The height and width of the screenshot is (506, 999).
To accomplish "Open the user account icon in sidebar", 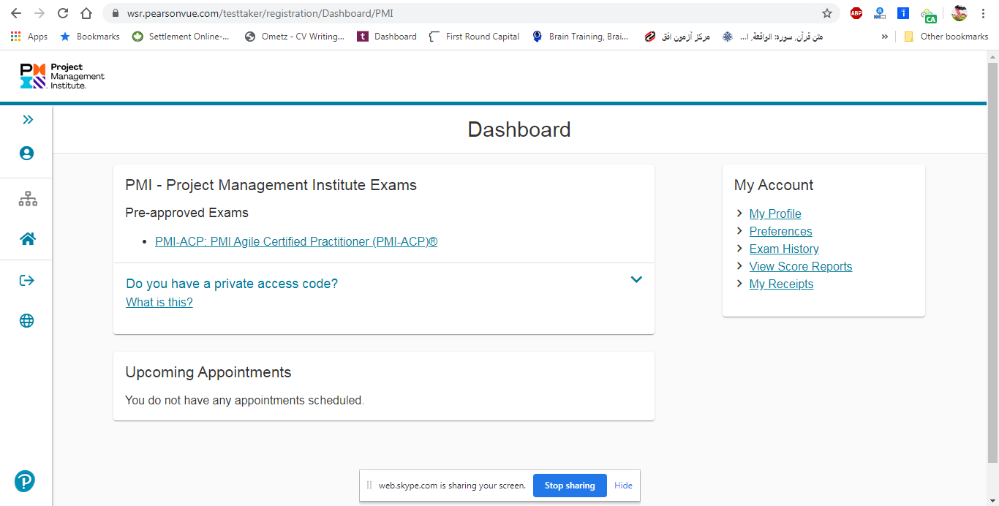I will pyautogui.click(x=27, y=154).
